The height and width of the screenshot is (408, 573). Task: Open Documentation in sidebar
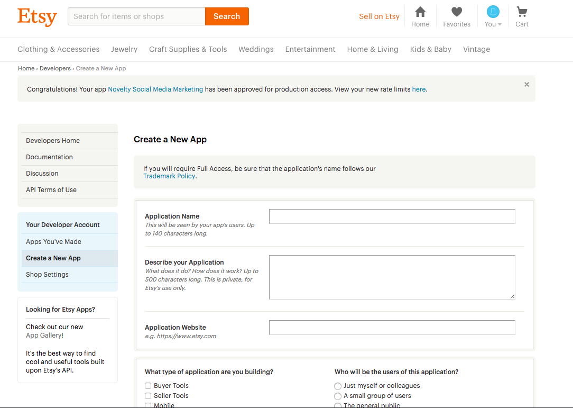pos(70,157)
